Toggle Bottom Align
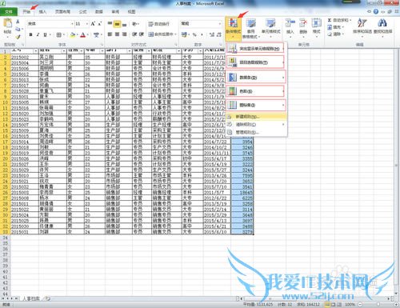This screenshot has height=308, width=400. 124,24
